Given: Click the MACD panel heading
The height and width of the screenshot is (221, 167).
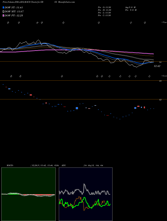Looking at the screenshot, I should [x=10, y=165].
